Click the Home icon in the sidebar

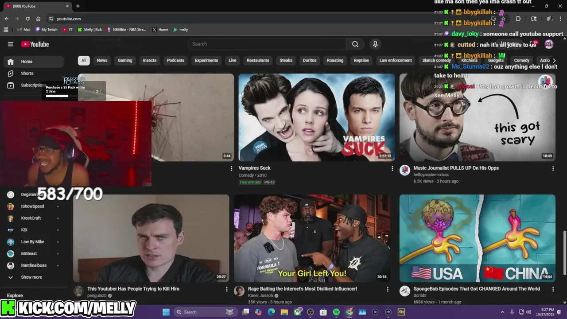click(11, 62)
